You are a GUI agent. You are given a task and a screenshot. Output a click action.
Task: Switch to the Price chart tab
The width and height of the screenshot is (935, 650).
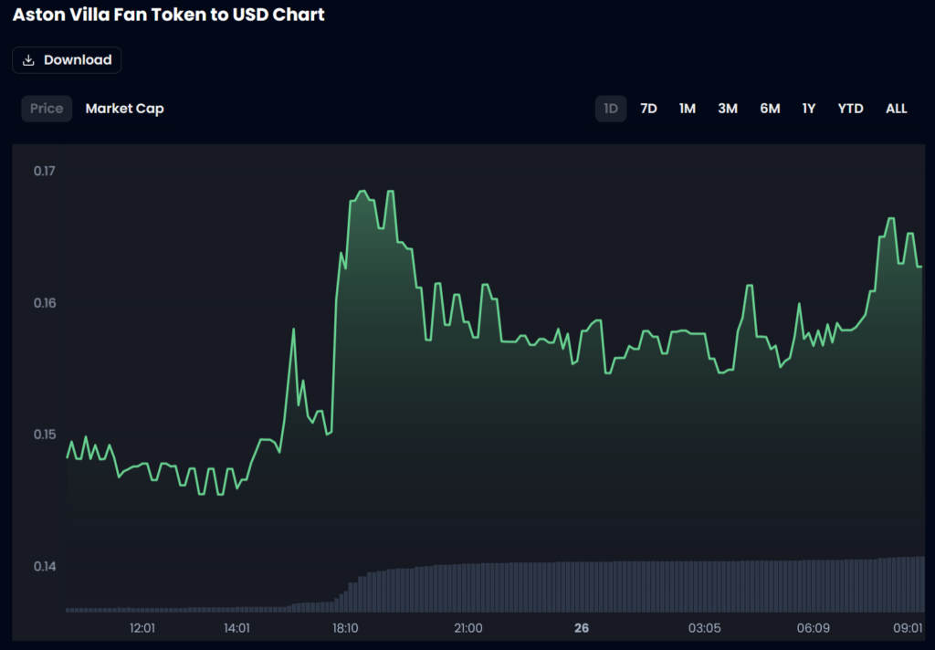pyautogui.click(x=47, y=109)
